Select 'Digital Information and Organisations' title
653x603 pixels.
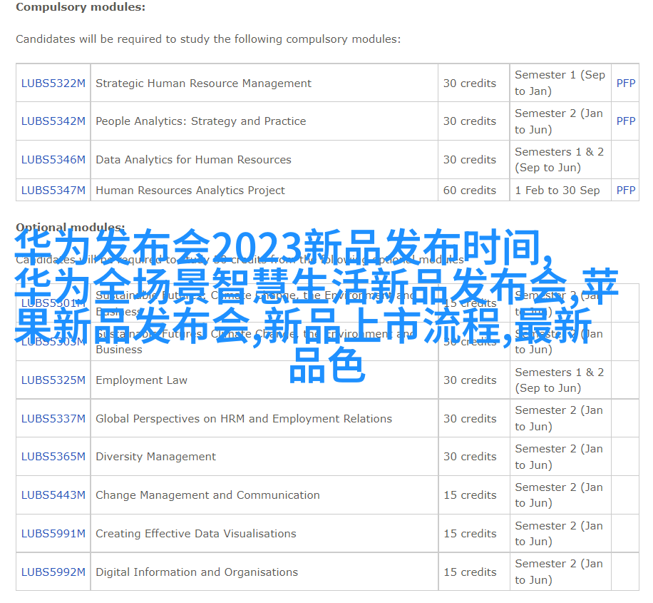point(197,572)
